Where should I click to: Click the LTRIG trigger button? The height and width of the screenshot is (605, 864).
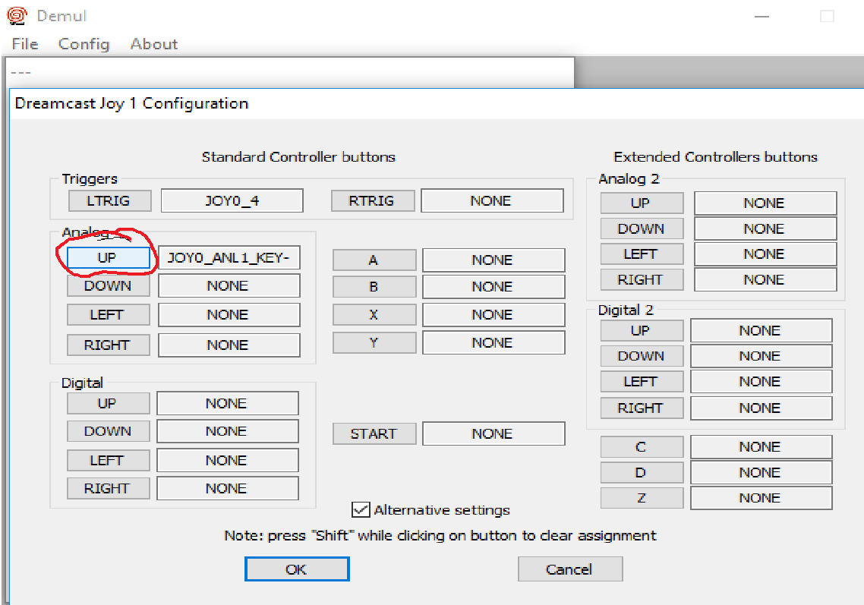point(109,201)
